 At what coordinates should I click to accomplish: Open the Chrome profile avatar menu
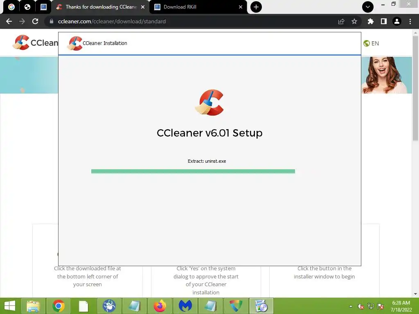point(397,21)
